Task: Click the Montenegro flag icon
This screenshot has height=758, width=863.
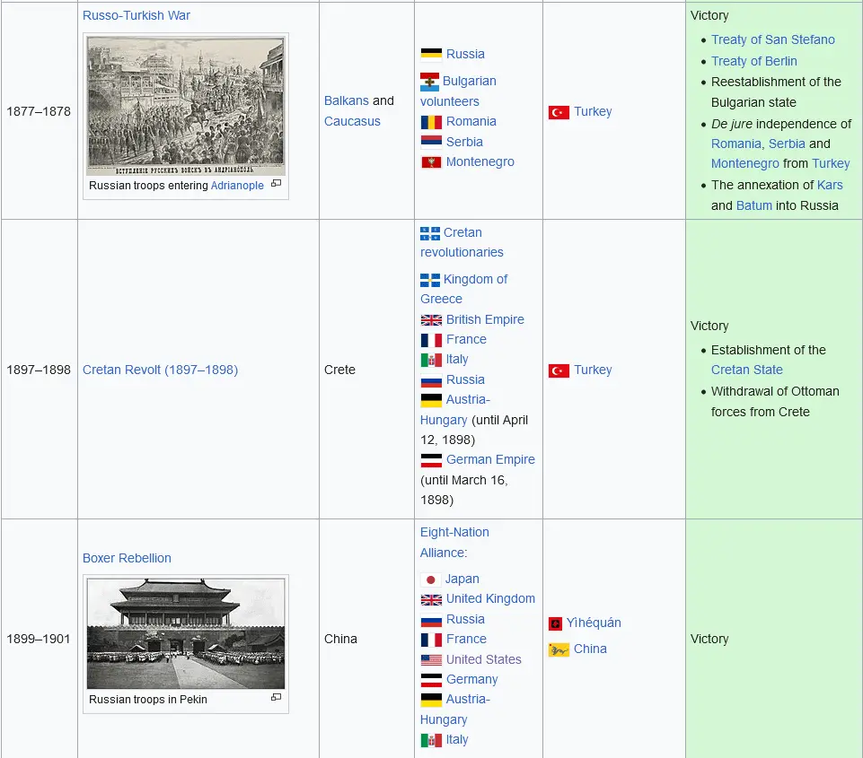Action: tap(431, 162)
